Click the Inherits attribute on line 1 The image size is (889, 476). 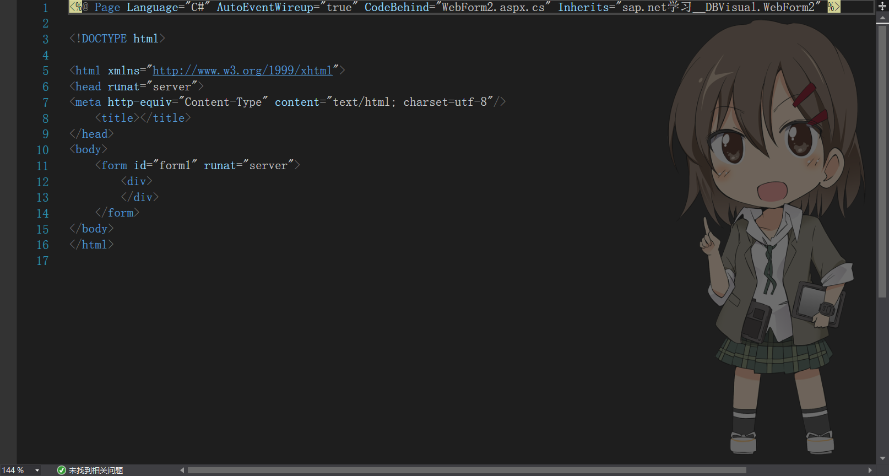click(x=583, y=7)
